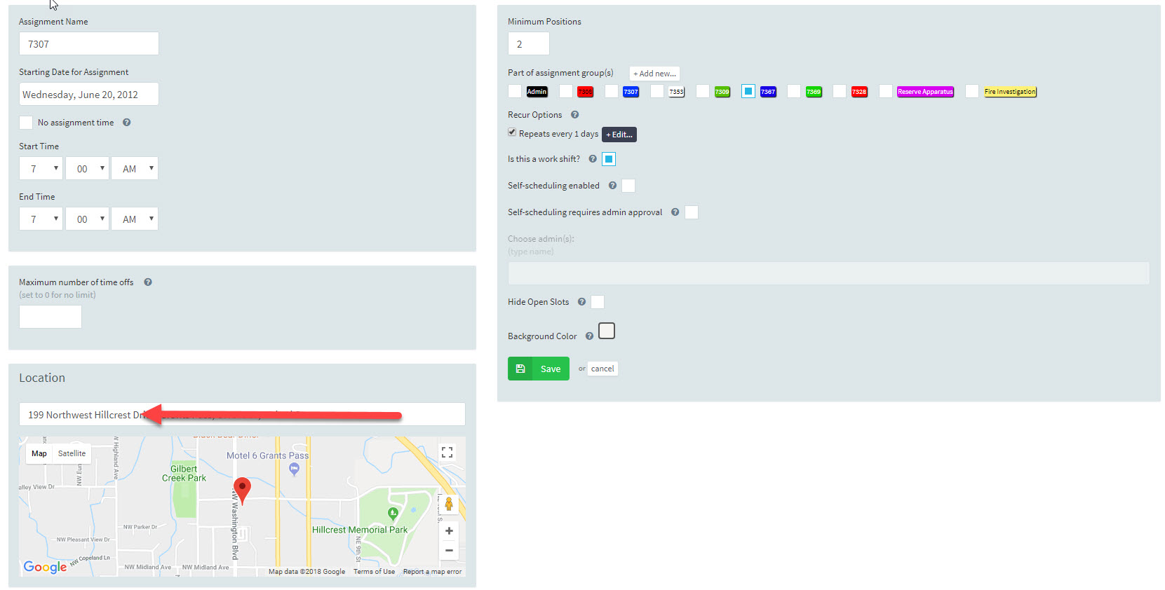Click the Google logo on the map
The width and height of the screenshot is (1165, 590).
click(x=45, y=567)
